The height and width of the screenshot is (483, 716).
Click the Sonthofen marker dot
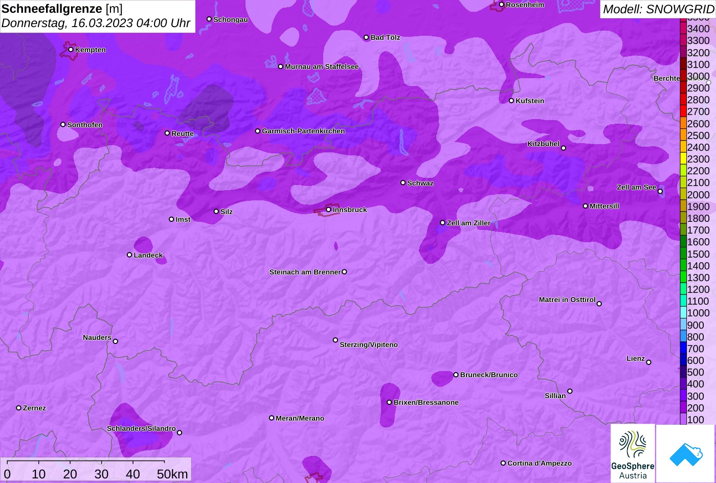[63, 124]
